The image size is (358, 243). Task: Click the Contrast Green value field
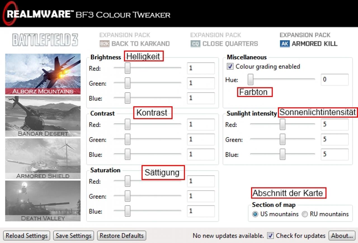[201, 140]
